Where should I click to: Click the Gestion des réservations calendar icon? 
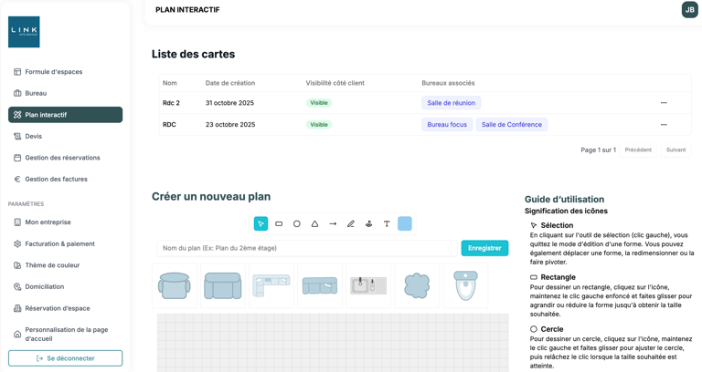click(17, 158)
